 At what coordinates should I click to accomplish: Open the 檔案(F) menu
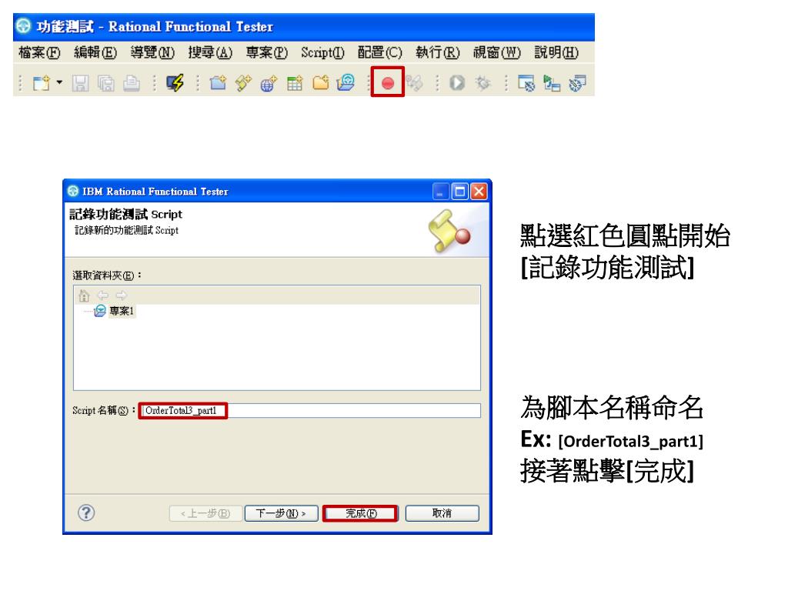click(39, 52)
